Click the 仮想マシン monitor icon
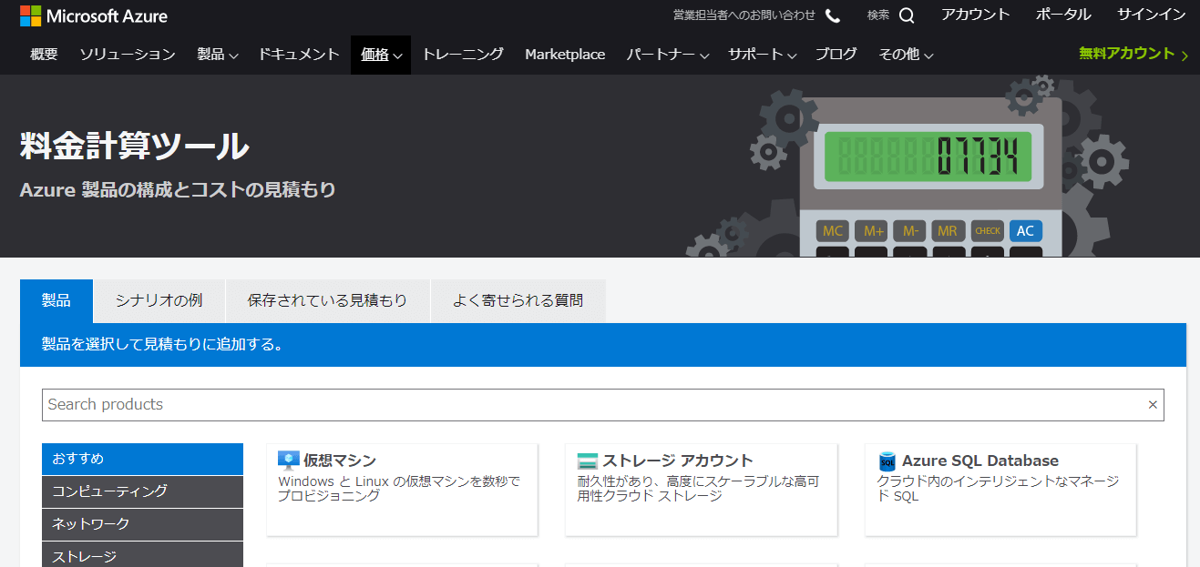The width and height of the screenshot is (1200, 567). click(x=289, y=461)
